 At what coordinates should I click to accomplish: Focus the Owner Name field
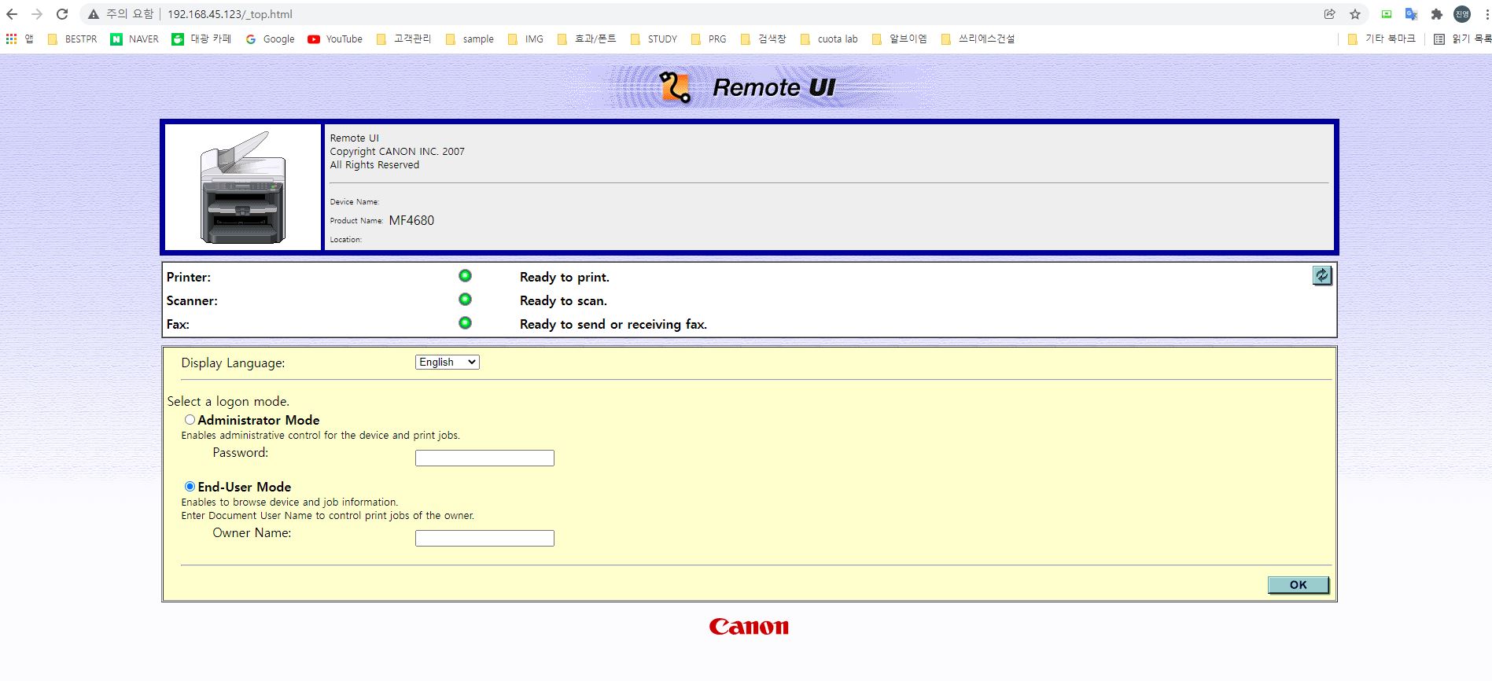pyautogui.click(x=484, y=538)
